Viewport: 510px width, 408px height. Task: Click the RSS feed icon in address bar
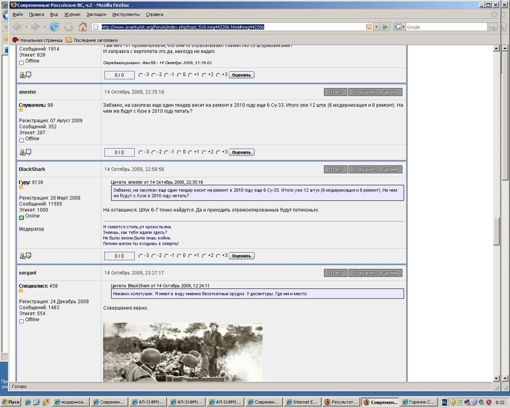point(369,27)
